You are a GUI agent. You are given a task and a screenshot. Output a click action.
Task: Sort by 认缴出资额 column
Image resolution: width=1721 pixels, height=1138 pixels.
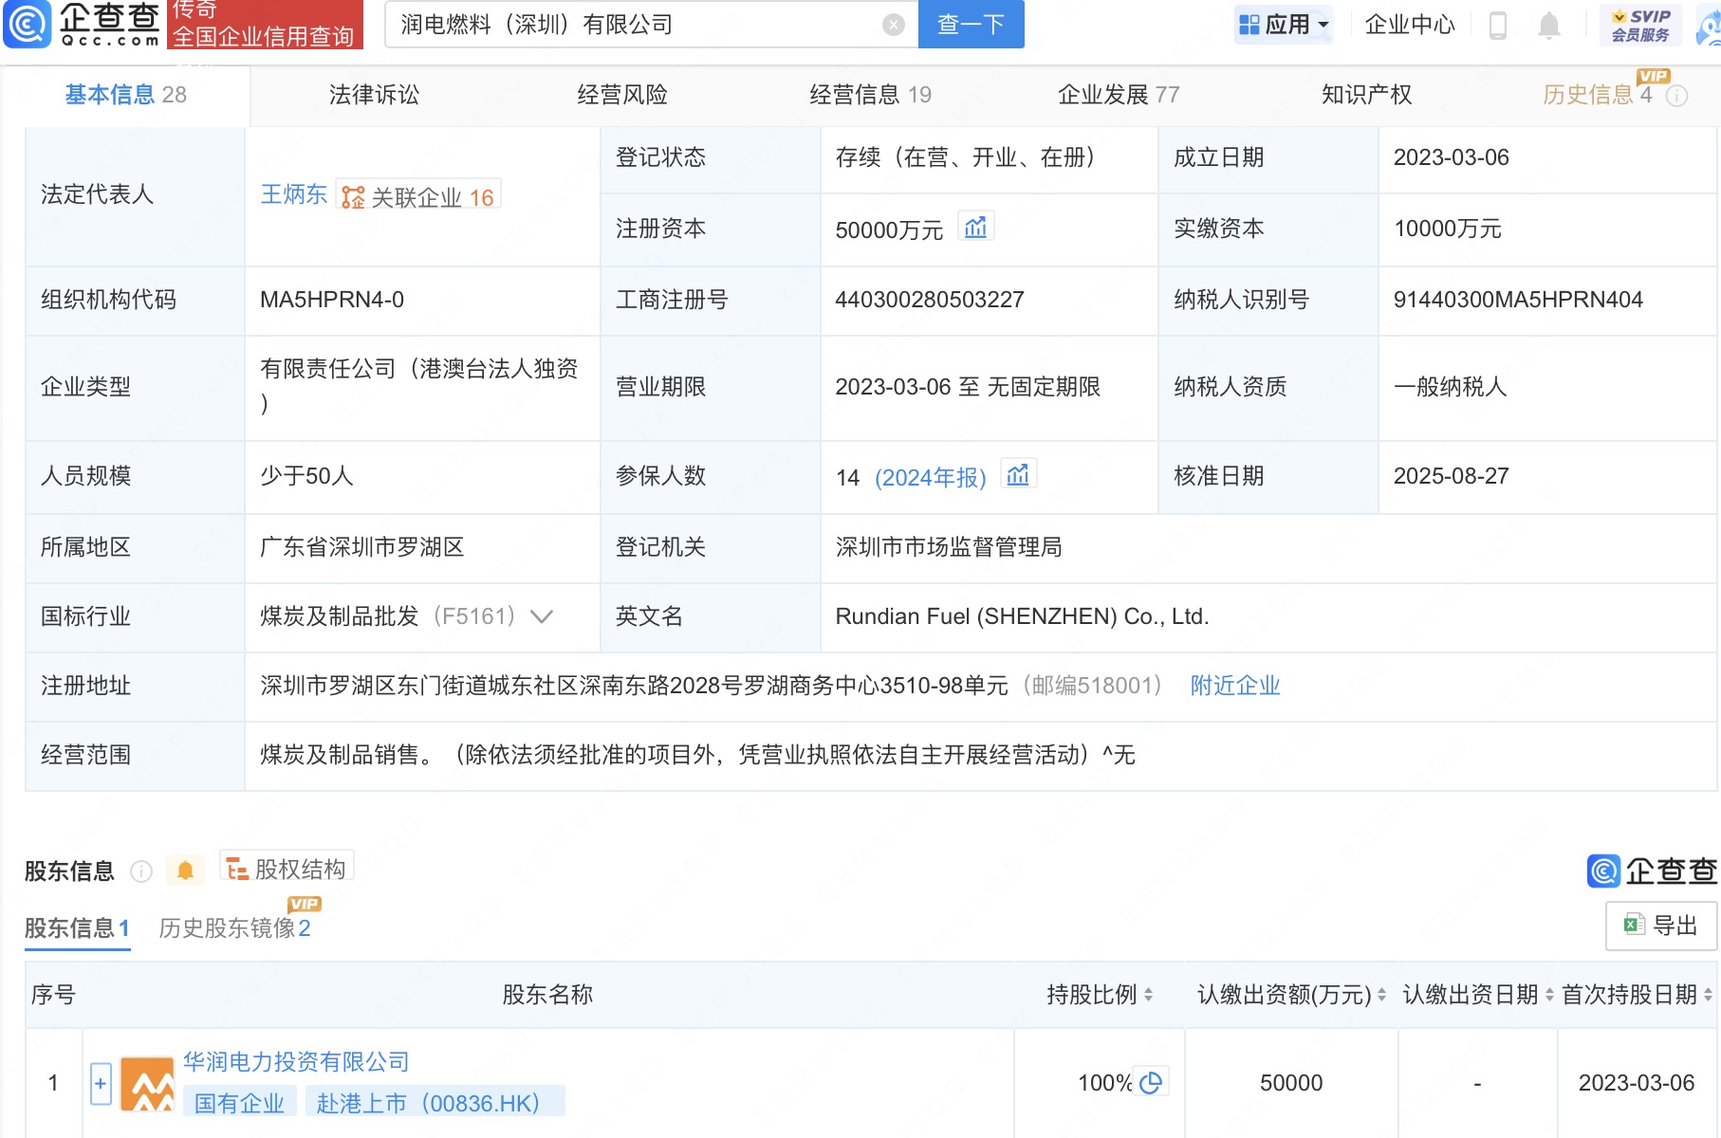click(1381, 995)
